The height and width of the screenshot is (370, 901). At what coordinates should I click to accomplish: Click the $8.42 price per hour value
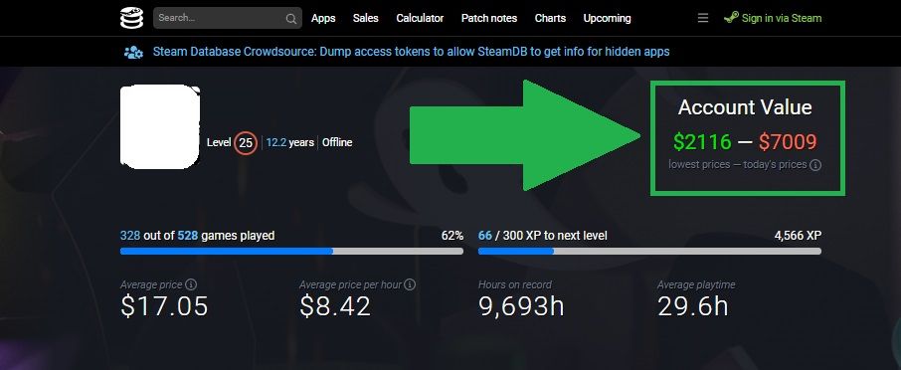335,306
